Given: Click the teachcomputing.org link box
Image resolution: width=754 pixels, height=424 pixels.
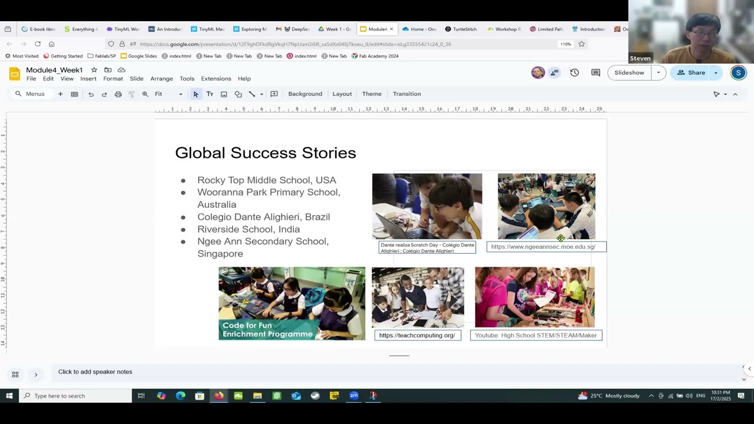Looking at the screenshot, I should pyautogui.click(x=417, y=335).
